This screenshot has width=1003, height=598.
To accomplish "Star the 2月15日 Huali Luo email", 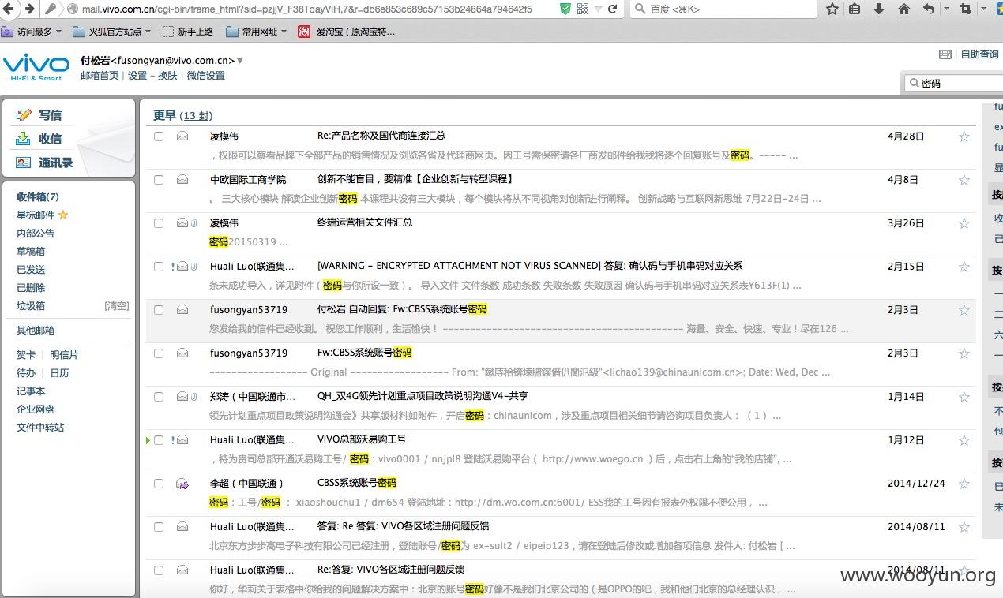I will (964, 267).
